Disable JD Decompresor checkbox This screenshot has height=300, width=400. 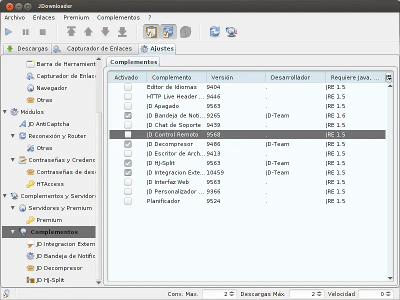pyautogui.click(x=128, y=144)
